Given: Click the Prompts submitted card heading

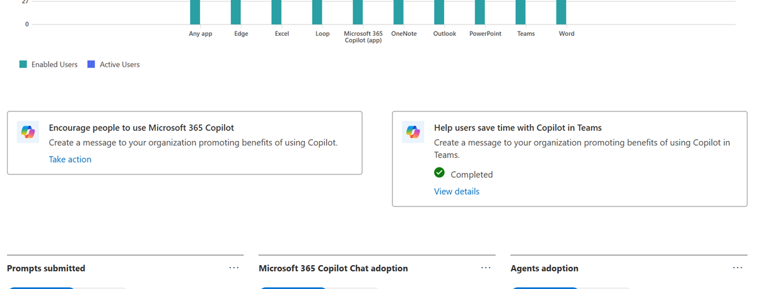Looking at the screenshot, I should (x=46, y=268).
